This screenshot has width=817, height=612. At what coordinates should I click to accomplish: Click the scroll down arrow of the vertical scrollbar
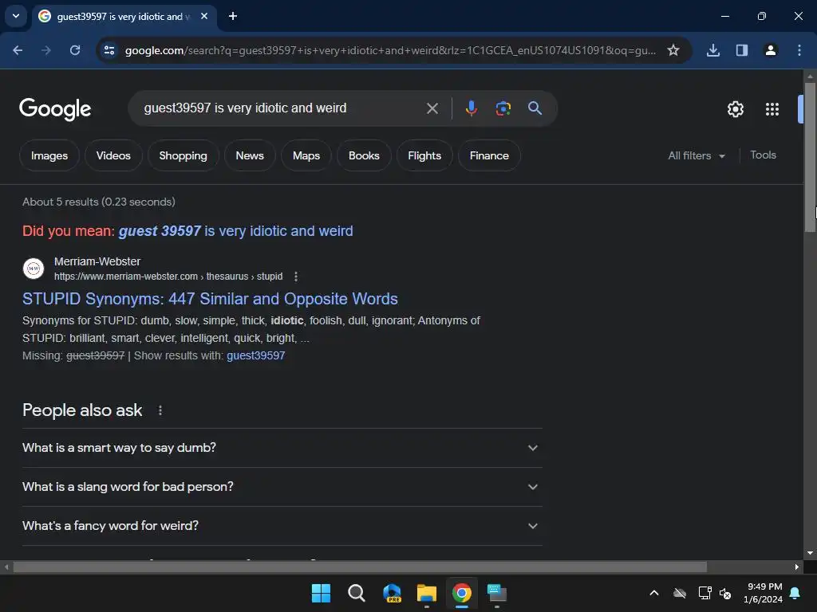click(x=810, y=553)
